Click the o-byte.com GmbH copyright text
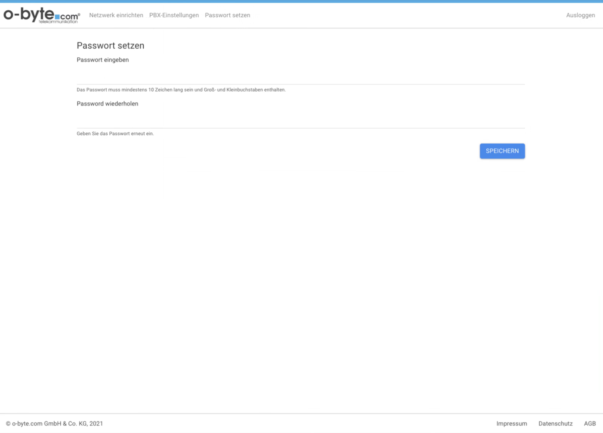The height and width of the screenshot is (433, 603). point(54,424)
